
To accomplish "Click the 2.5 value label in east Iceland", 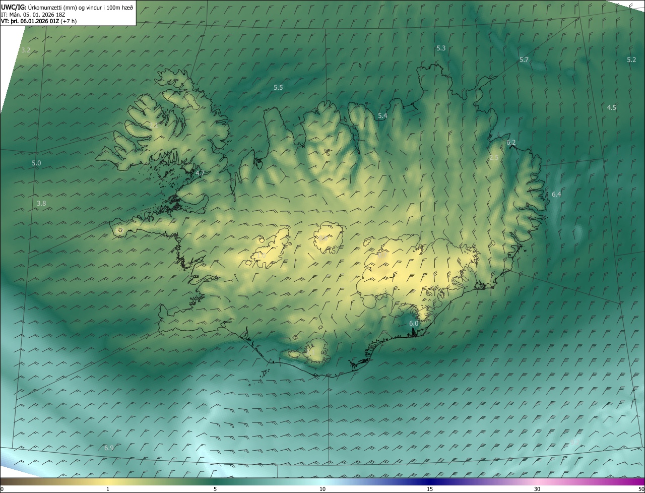I will (x=494, y=158).
